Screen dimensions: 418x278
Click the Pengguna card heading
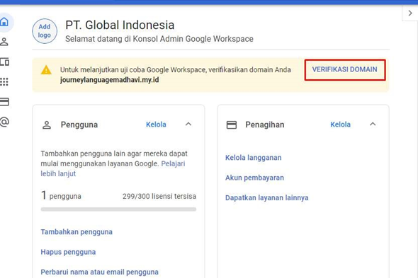79,124
